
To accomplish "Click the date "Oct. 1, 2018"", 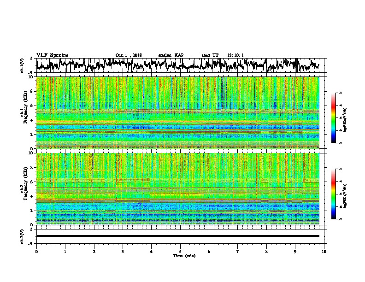I will click(x=129, y=55).
